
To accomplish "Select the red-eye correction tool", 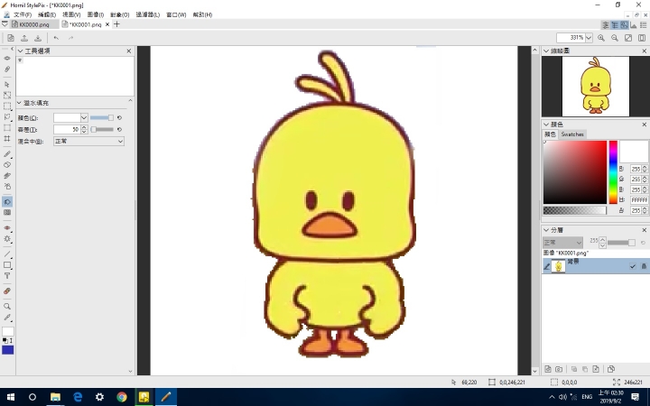I will [x=7, y=228].
